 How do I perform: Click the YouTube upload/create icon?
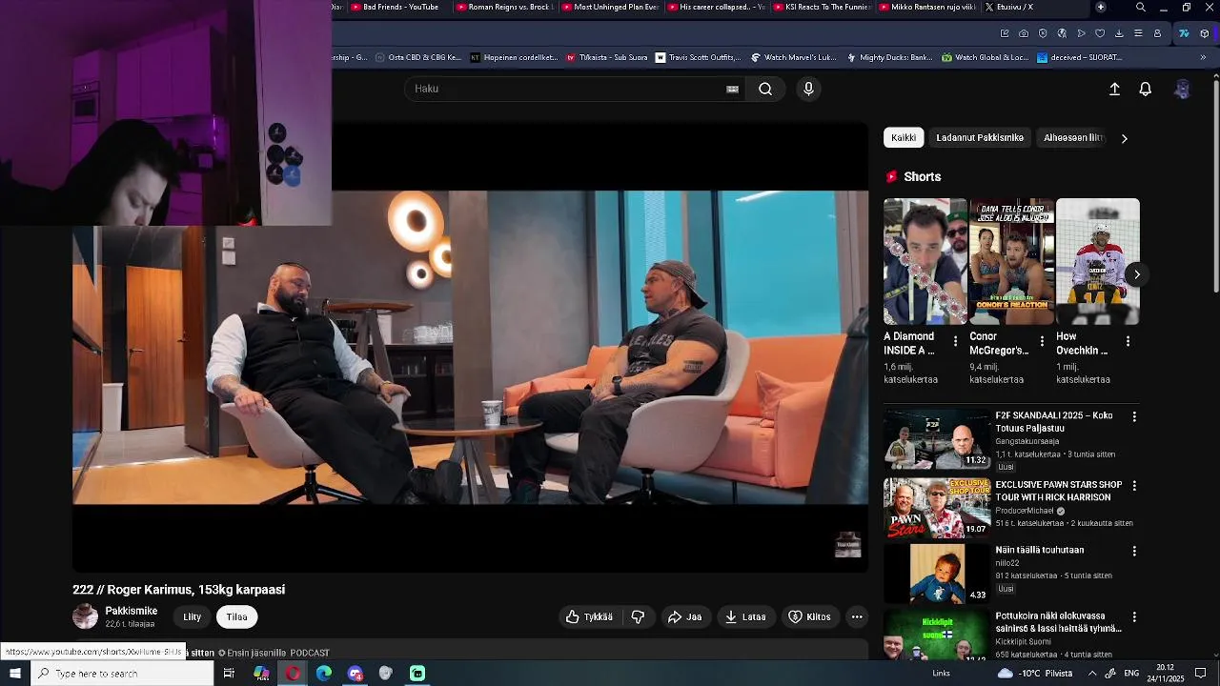click(1114, 89)
